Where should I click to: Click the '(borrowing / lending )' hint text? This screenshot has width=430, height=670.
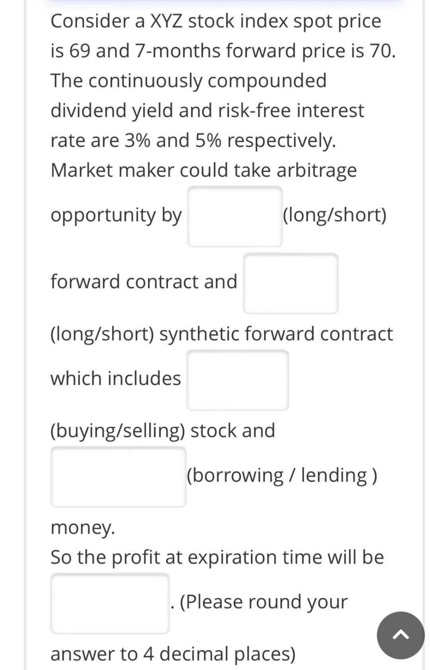click(x=282, y=475)
